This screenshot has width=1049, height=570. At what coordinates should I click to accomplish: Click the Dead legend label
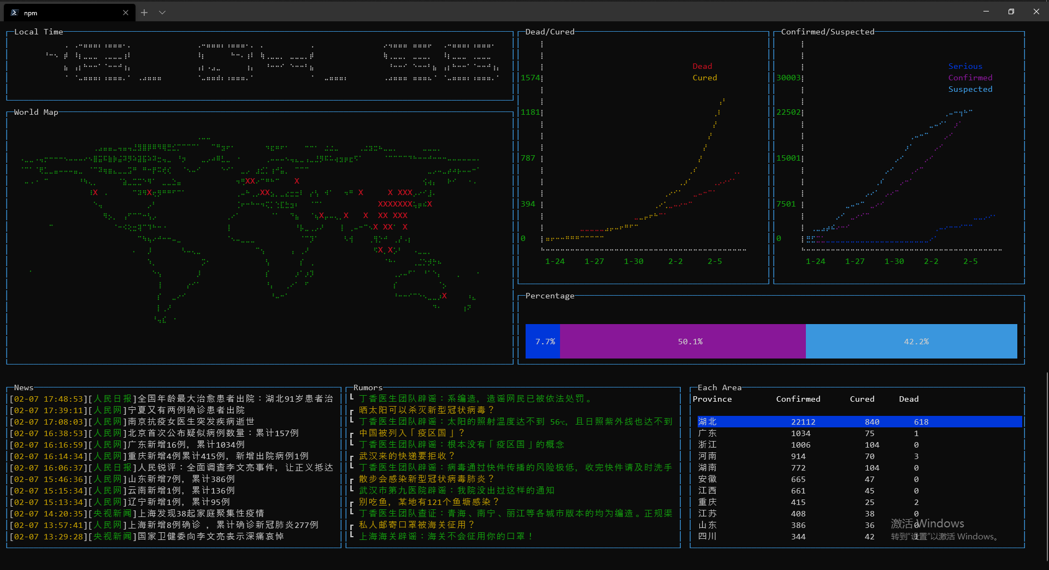pos(702,66)
